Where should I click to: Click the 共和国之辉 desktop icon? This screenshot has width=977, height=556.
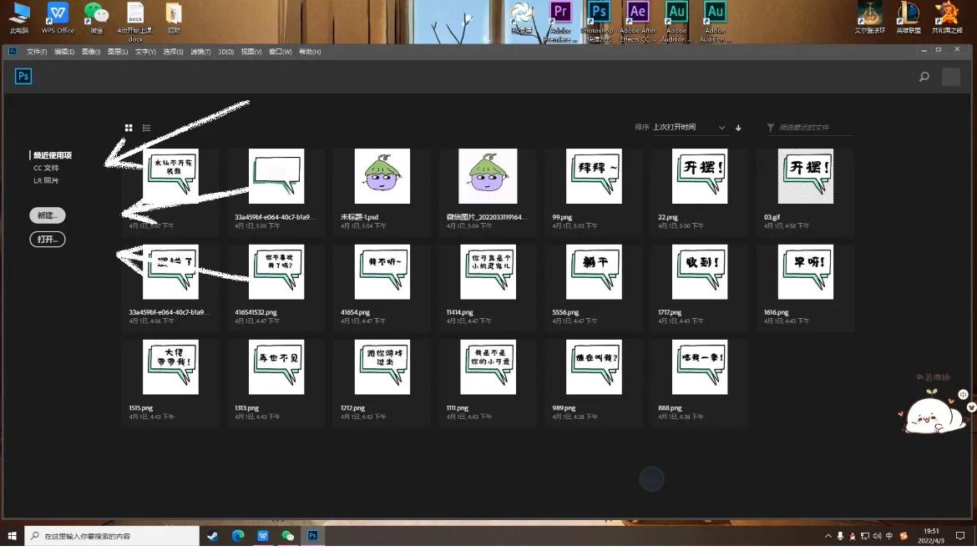click(947, 18)
